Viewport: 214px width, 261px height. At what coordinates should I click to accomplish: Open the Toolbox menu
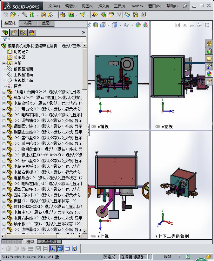click(x=137, y=6)
